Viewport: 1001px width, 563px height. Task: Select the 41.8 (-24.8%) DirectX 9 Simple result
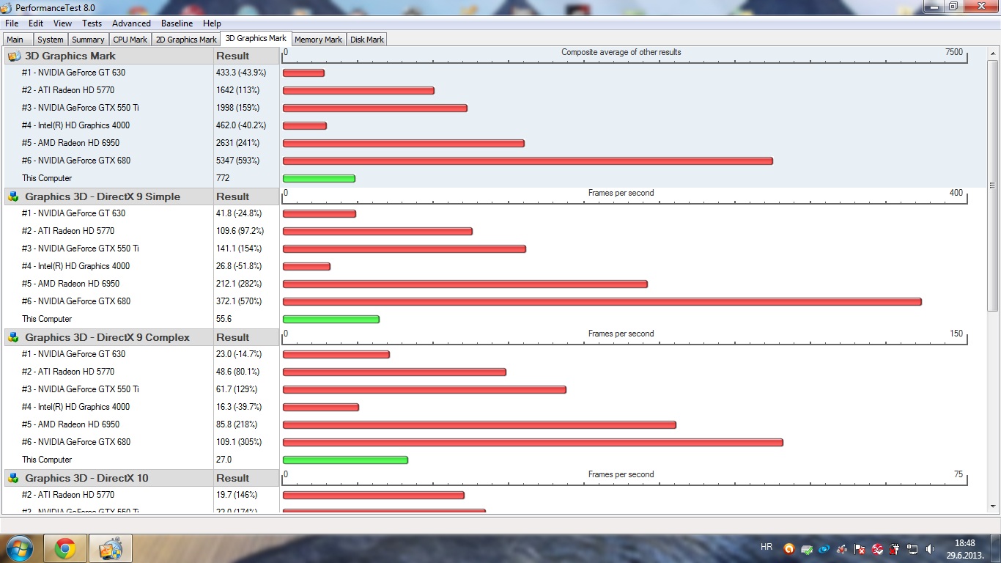239,213
